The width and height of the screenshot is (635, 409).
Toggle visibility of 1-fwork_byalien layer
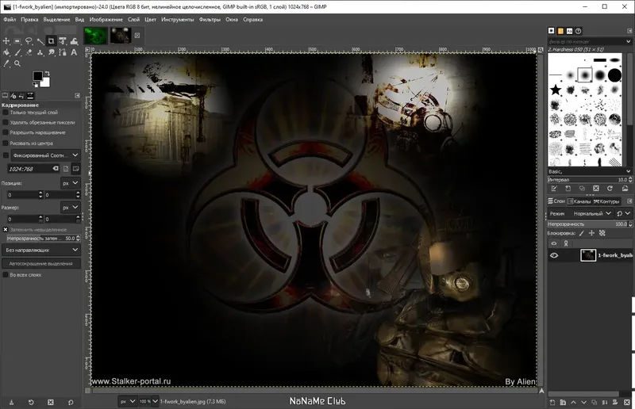tap(554, 255)
